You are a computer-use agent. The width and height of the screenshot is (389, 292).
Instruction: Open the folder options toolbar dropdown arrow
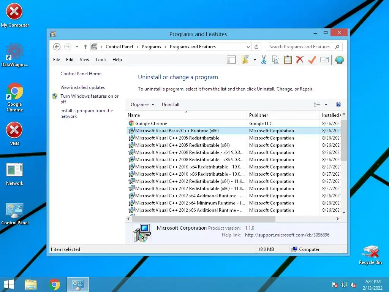pos(255,60)
